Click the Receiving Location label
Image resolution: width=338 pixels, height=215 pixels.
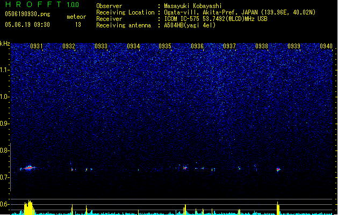point(125,12)
